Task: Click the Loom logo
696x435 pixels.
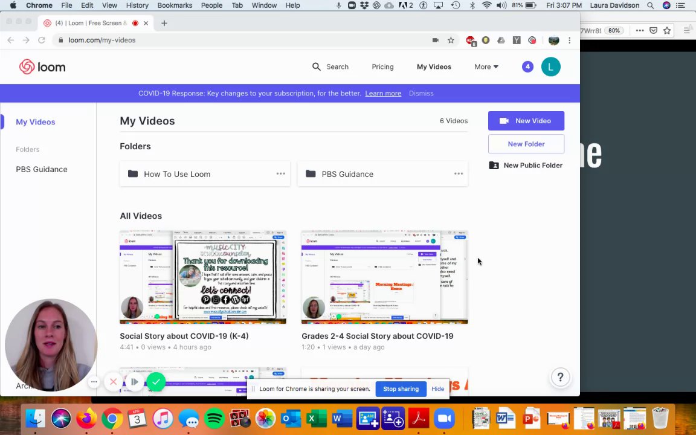Action: coord(42,67)
